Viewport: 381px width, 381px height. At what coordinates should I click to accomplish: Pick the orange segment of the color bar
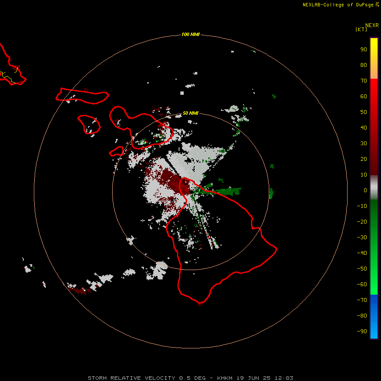coord(374,72)
